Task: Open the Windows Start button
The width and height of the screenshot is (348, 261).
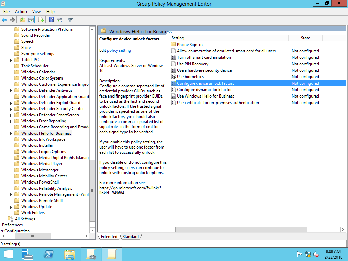Action: click(x=8, y=254)
